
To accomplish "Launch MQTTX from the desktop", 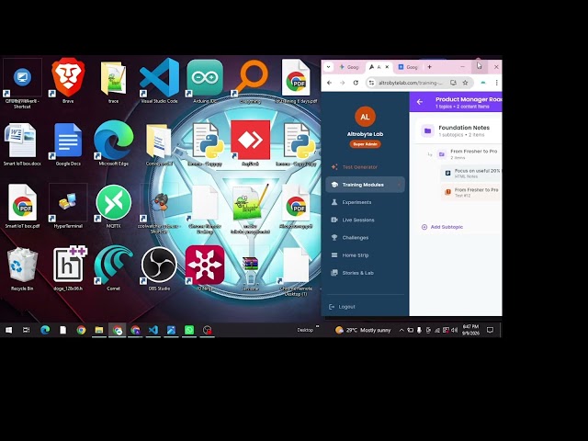I will tap(113, 206).
